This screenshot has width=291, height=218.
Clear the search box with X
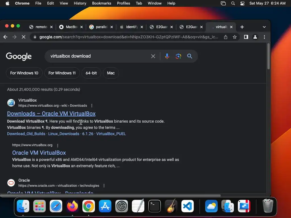pos(153,56)
